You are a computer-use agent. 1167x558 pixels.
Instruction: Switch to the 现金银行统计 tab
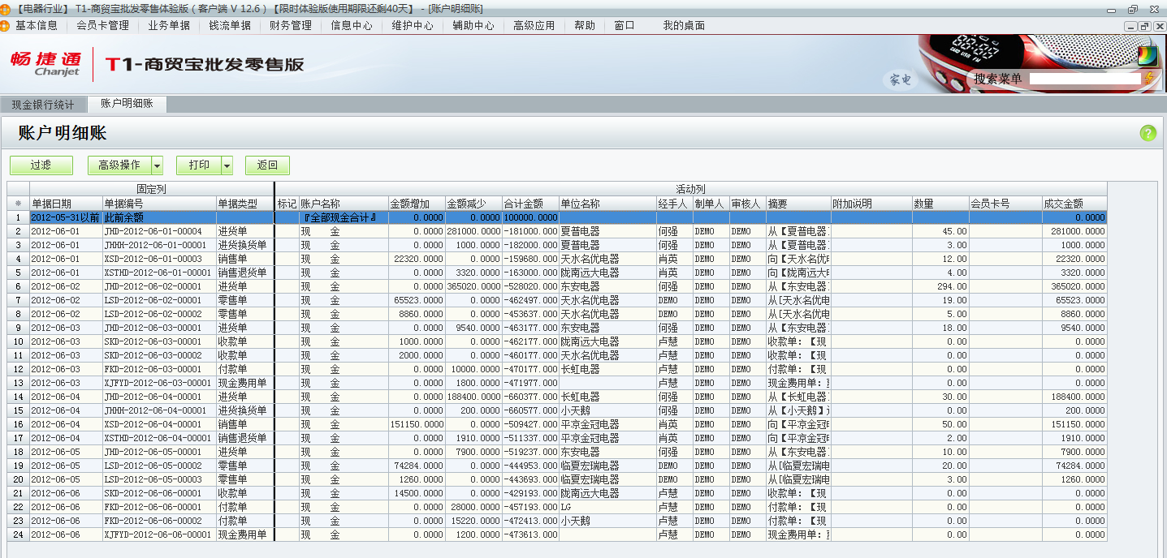43,103
